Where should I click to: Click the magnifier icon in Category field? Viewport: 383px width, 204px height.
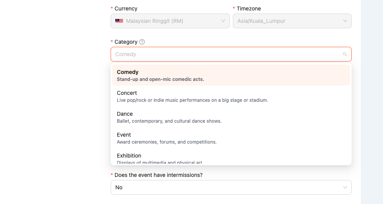click(345, 54)
